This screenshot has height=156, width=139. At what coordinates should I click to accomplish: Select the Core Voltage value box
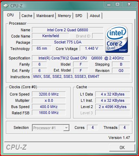coord(92,48)
